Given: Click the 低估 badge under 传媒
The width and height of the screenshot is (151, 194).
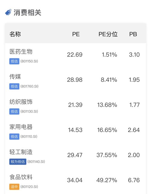Looking at the screenshot, I should coord(14,86).
